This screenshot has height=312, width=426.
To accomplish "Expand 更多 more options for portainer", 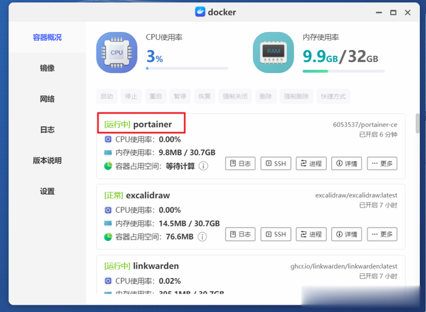I will 382,164.
